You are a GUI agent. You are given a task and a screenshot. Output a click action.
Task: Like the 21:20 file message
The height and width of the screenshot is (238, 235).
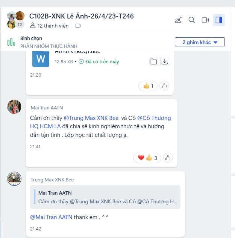164,86
